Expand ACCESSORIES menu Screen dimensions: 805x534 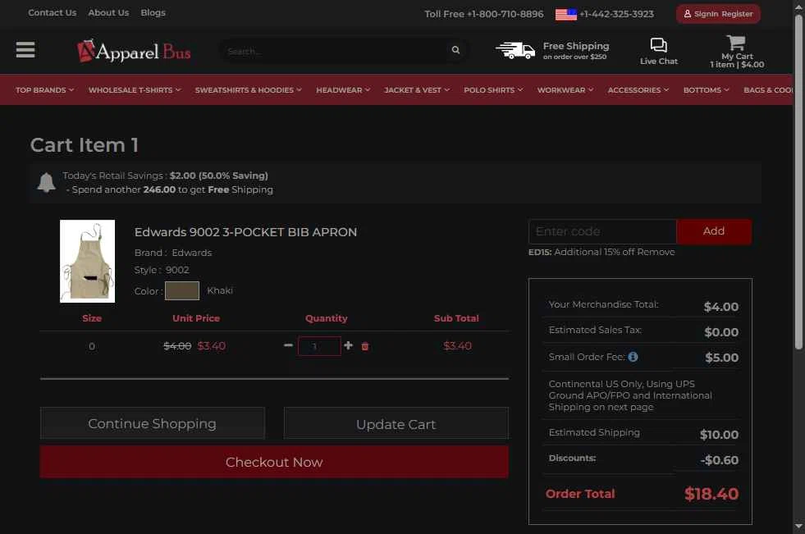click(638, 89)
